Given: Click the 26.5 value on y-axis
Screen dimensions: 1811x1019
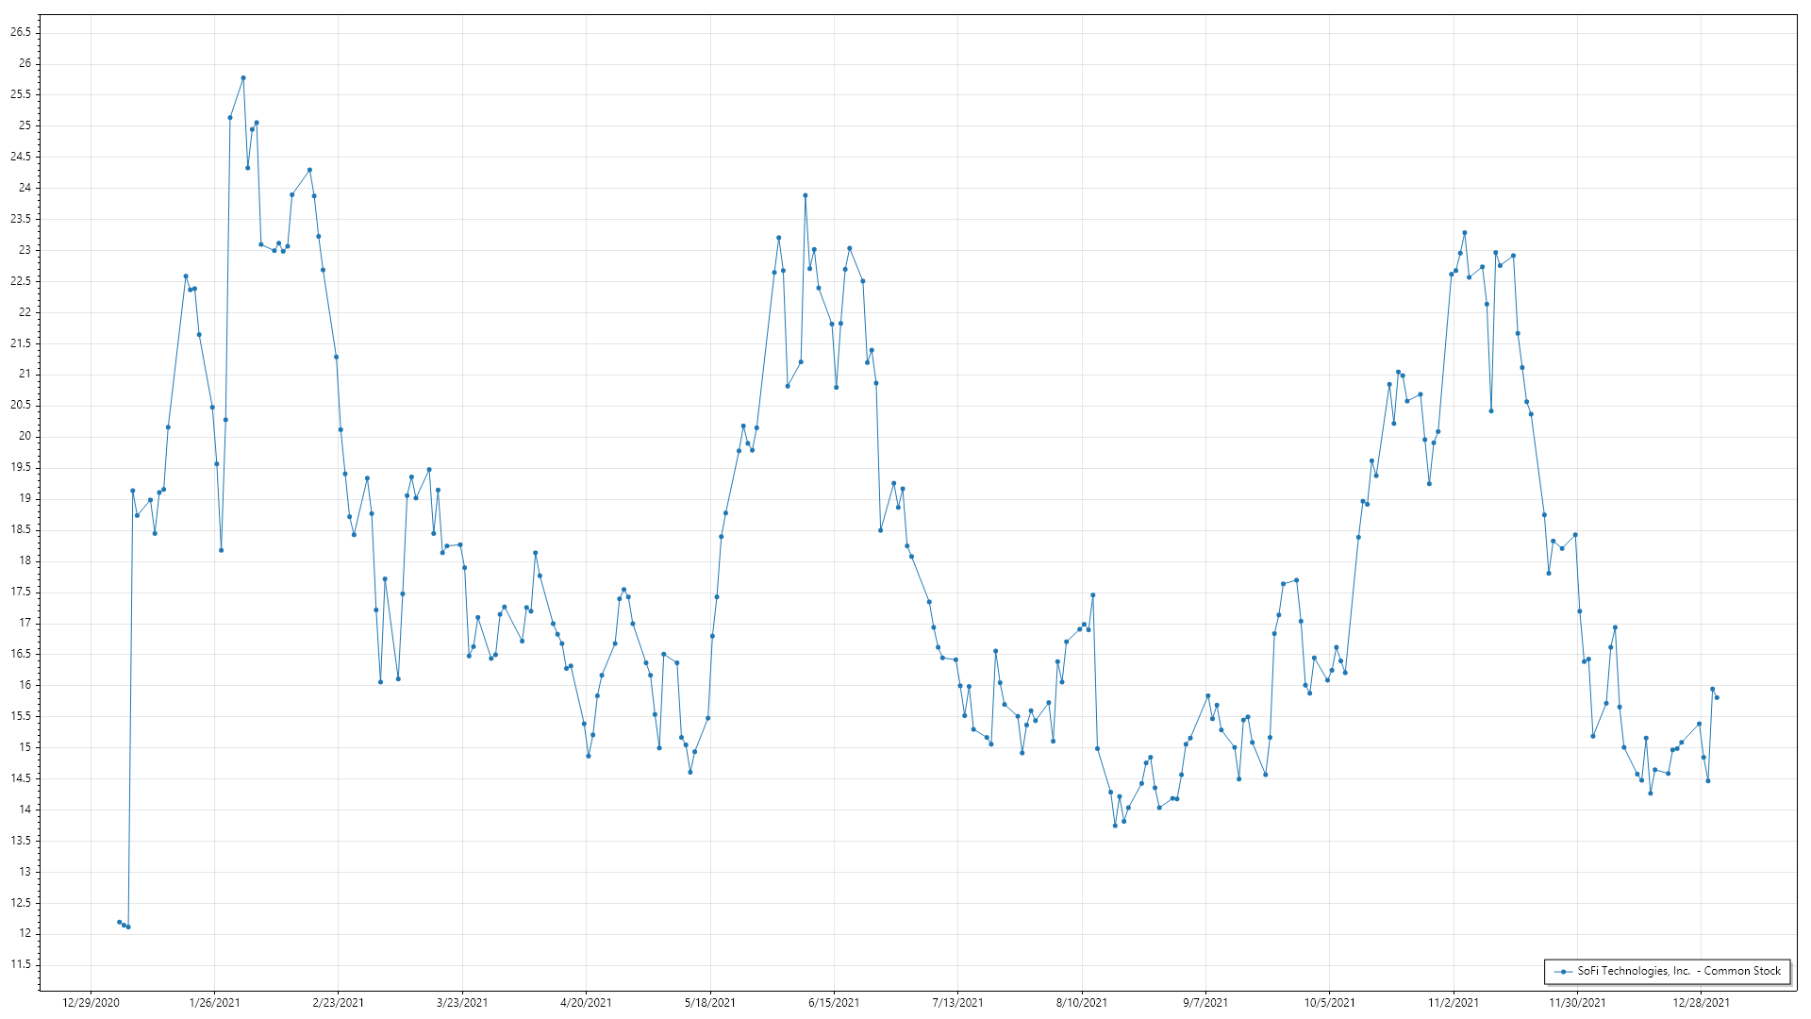Looking at the screenshot, I should pyautogui.click(x=21, y=32).
